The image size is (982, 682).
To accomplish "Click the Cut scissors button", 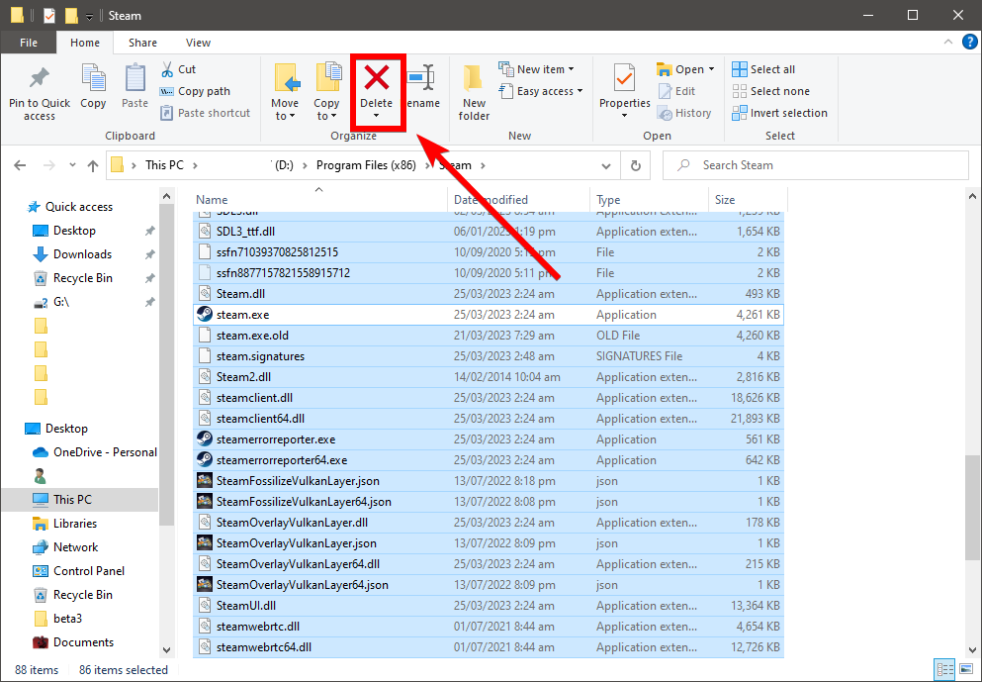I will click(178, 69).
